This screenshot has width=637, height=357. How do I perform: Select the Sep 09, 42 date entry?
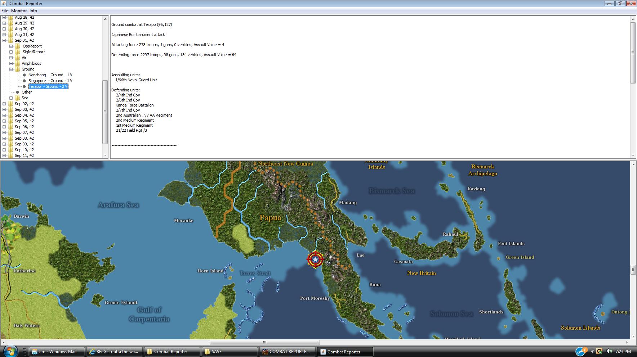24,144
